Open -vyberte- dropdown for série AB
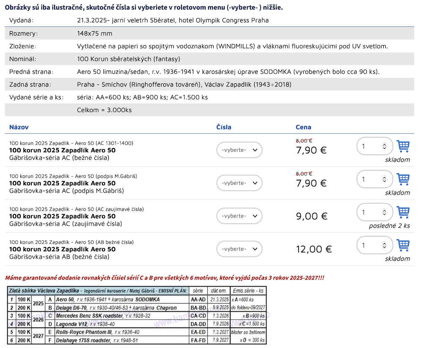 [x=239, y=249]
